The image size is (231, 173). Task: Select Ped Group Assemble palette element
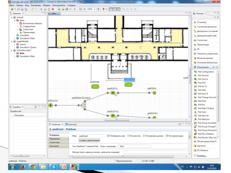(207, 123)
